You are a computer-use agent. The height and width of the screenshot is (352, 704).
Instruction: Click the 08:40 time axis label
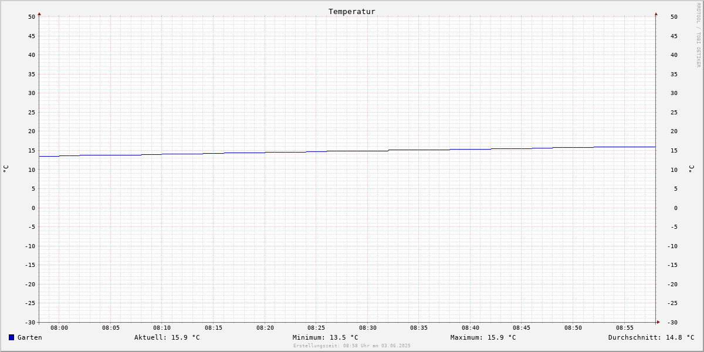(x=471, y=328)
